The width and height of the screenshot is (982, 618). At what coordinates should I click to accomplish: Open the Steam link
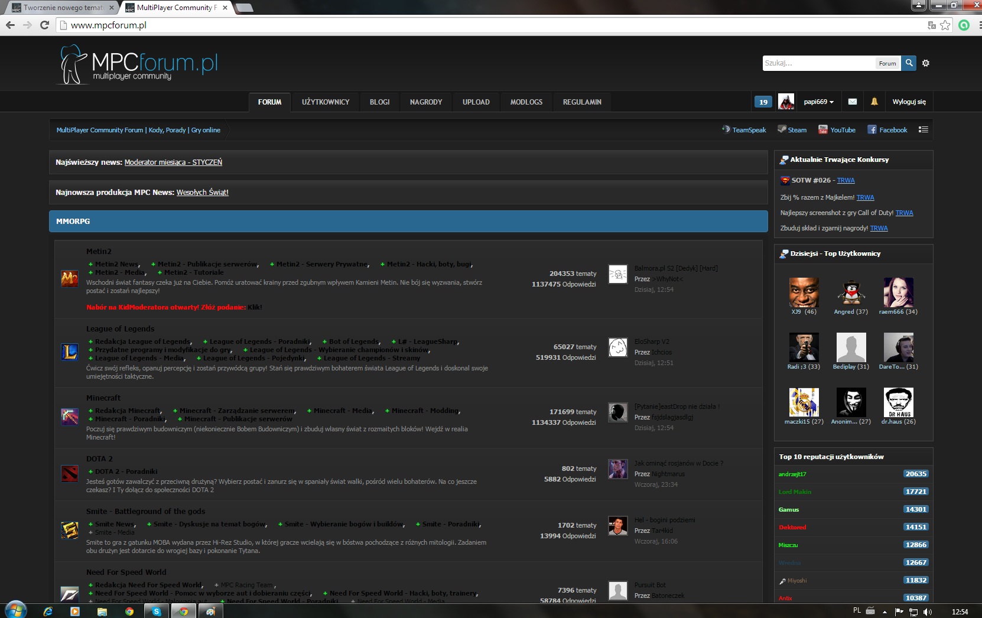[792, 130]
